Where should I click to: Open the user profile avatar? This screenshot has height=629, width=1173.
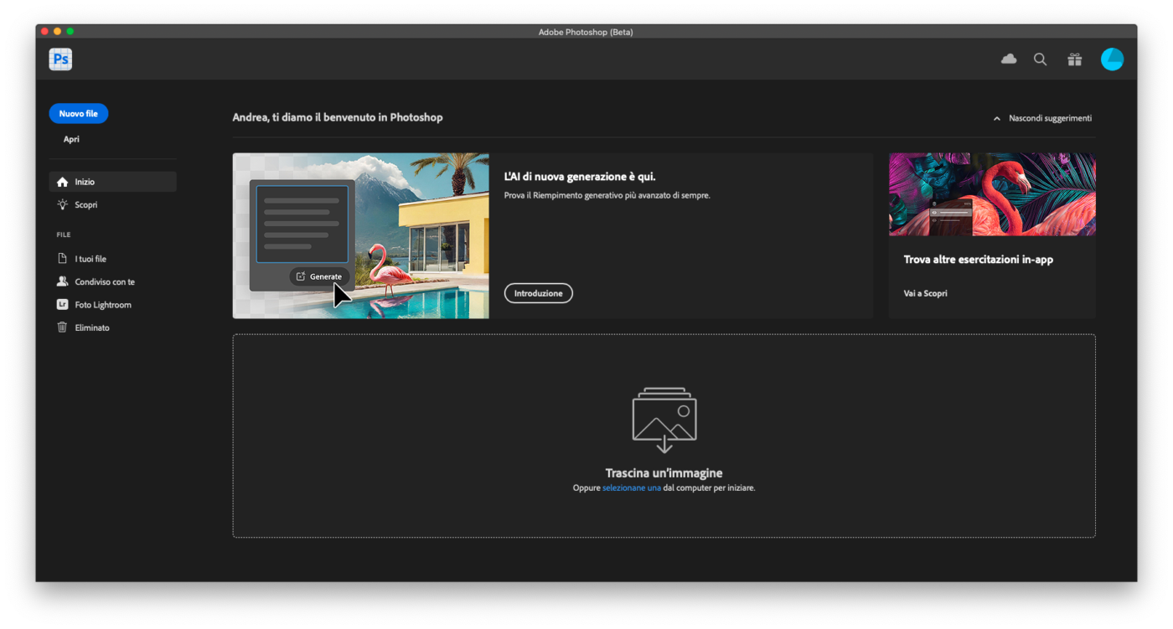1112,59
